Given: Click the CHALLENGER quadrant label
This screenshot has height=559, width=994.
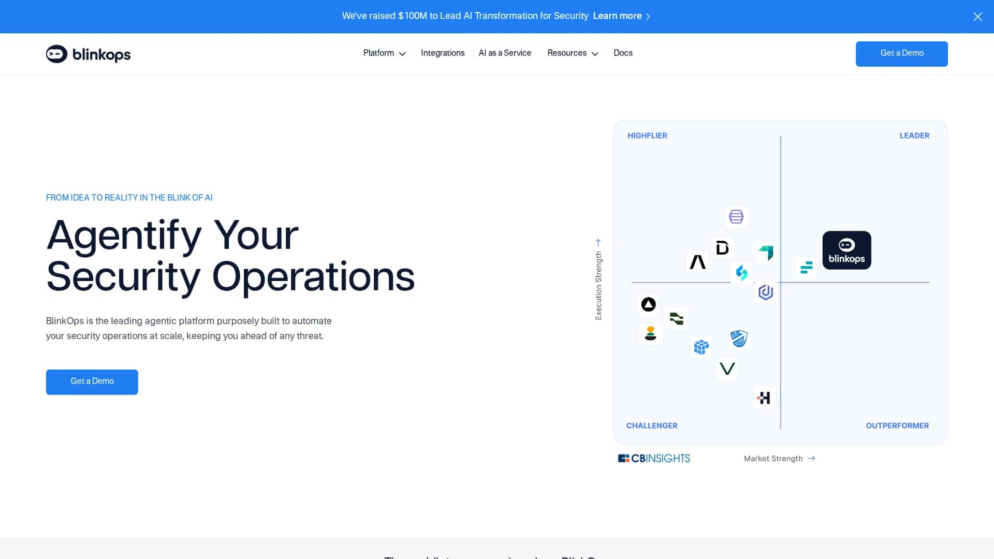Looking at the screenshot, I should click(652, 425).
